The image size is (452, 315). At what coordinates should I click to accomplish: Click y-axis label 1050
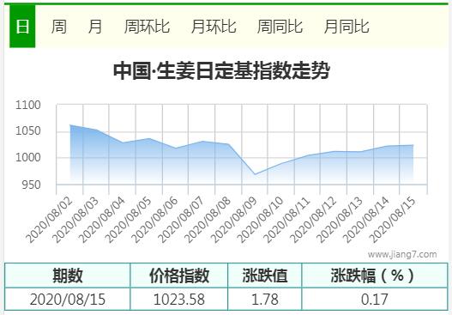[x=28, y=131]
